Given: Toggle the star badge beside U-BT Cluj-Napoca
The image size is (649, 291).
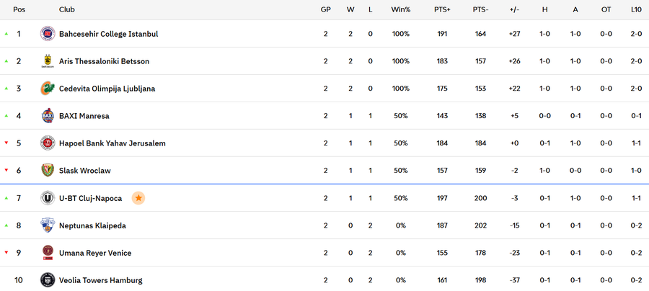Looking at the screenshot, I should tap(138, 198).
